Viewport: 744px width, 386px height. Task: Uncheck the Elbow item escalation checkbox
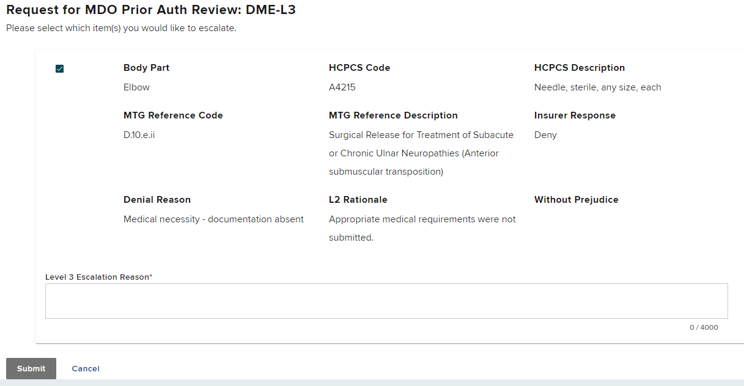tap(59, 69)
